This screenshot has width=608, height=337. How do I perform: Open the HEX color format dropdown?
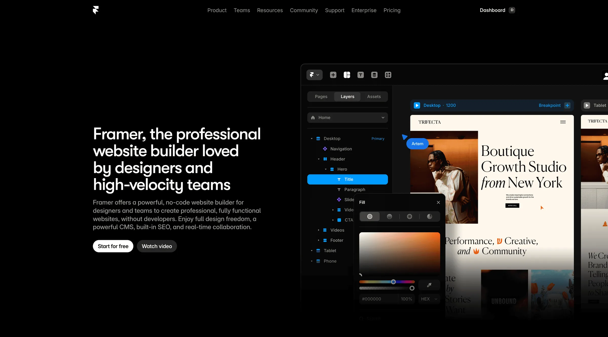[429, 299]
